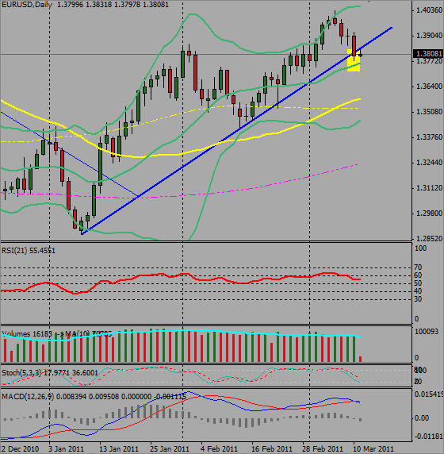444x454 pixels.
Task: Select the yellow highlighted rectangle on the chart
Action: (x=354, y=60)
